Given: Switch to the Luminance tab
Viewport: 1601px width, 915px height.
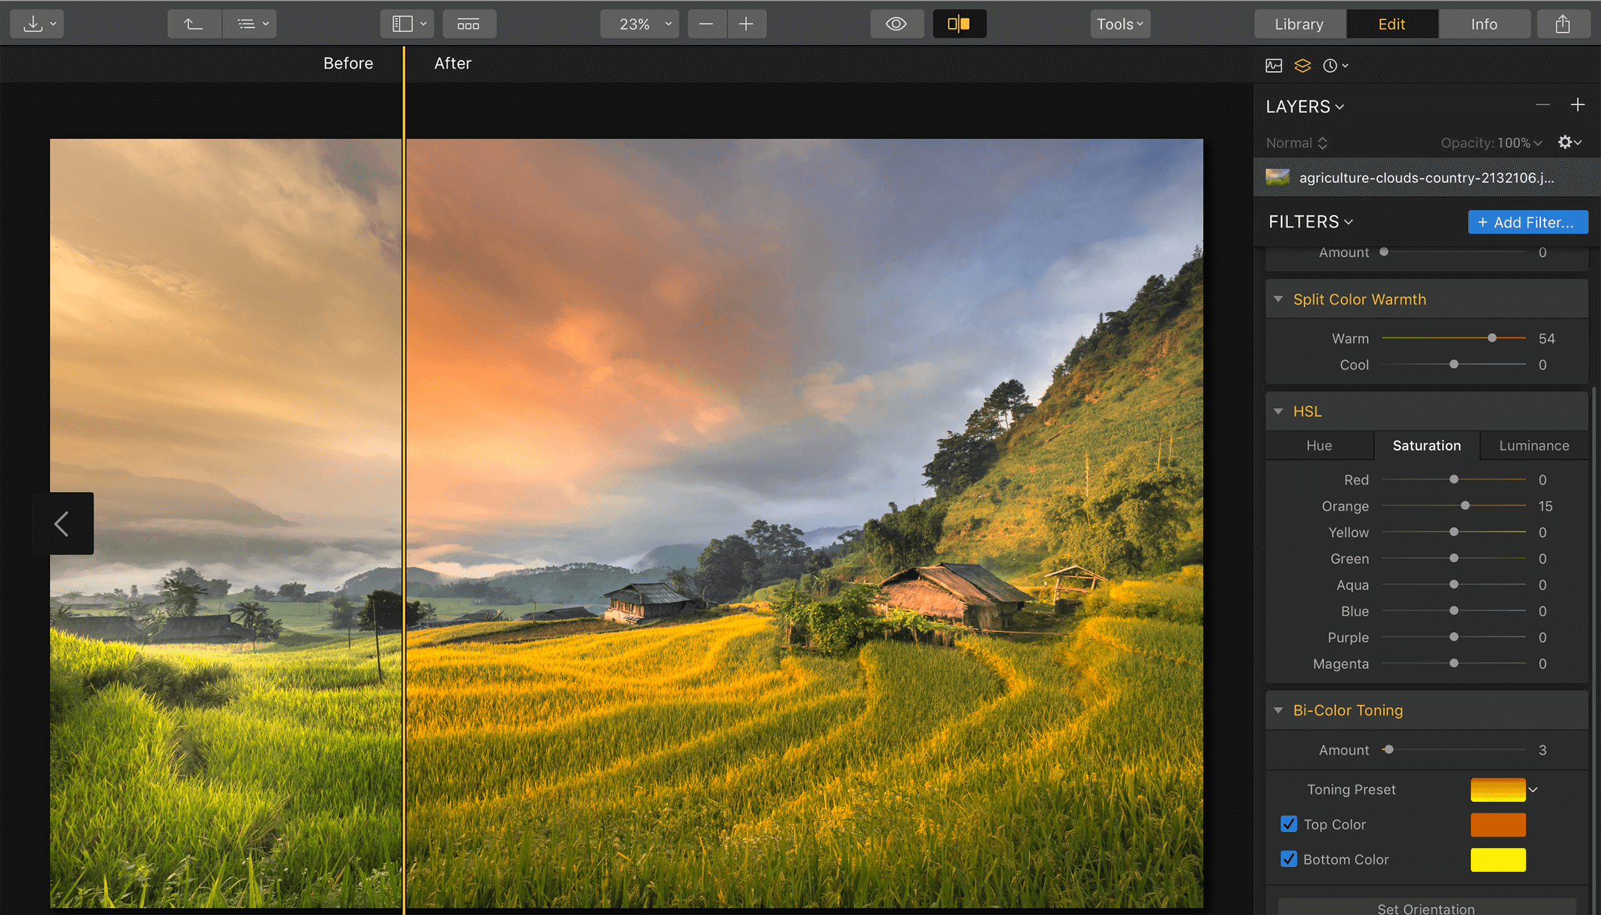Looking at the screenshot, I should pyautogui.click(x=1534, y=445).
